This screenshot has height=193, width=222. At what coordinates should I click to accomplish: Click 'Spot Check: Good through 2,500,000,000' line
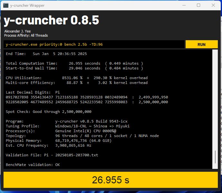tap(49, 112)
